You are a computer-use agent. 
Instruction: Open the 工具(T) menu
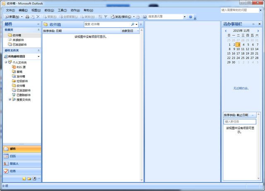click(x=62, y=10)
